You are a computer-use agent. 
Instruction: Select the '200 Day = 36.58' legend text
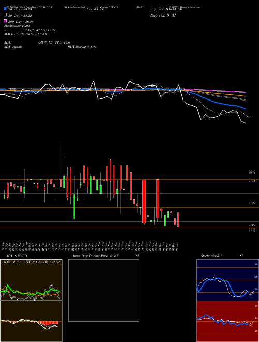tap(21, 21)
